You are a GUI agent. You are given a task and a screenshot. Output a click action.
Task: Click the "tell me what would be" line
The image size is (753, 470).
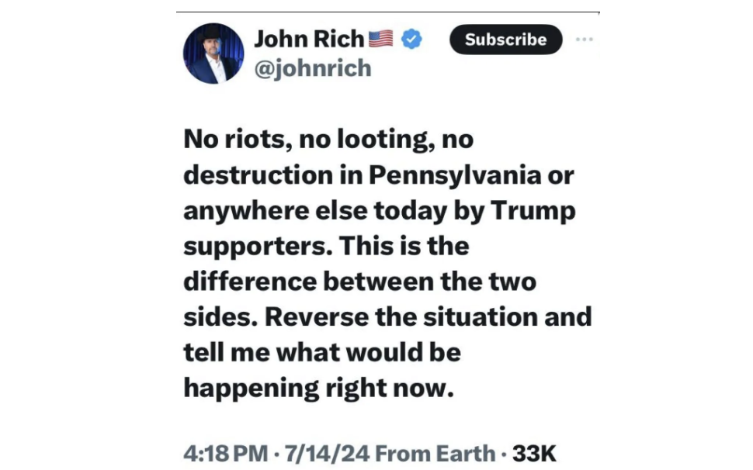(322, 352)
